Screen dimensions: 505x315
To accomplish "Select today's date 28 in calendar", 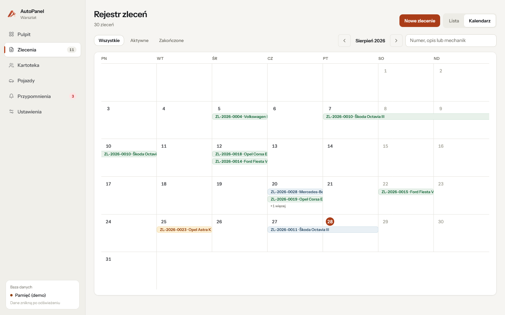I will pos(330,222).
